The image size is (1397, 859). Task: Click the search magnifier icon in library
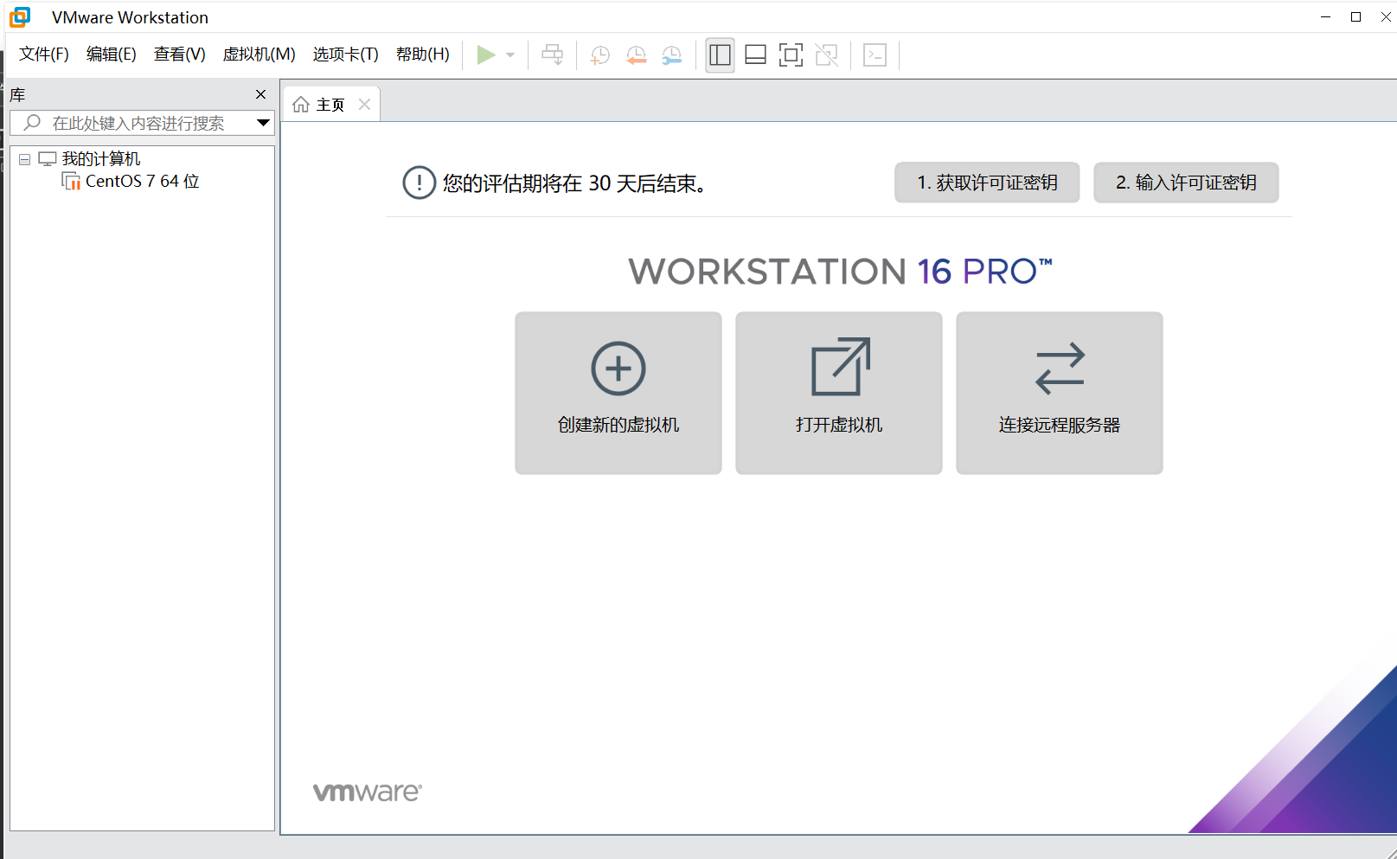32,123
